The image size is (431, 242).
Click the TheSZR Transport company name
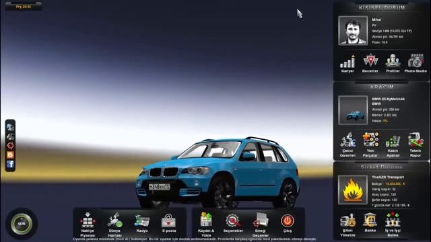coord(388,177)
